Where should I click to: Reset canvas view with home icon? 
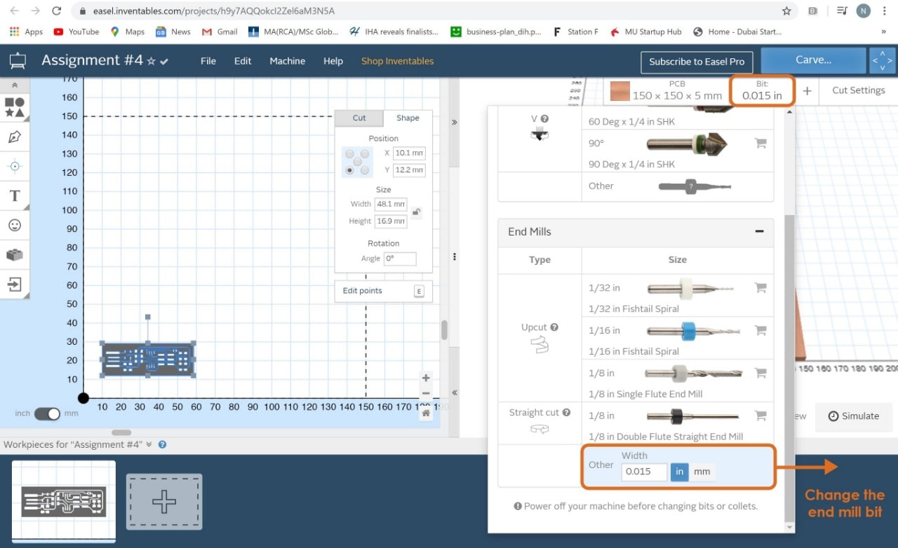tap(426, 413)
